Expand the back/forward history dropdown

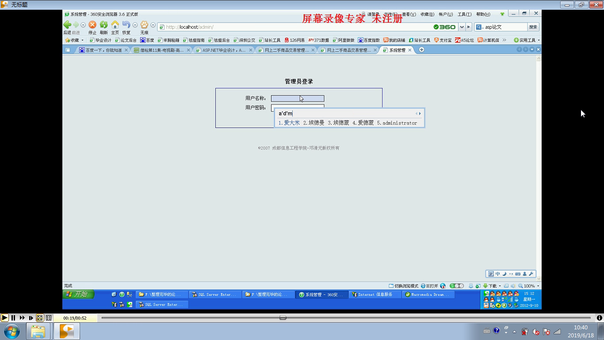[83, 25]
